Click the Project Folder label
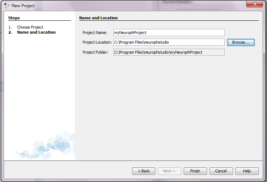 95,52
